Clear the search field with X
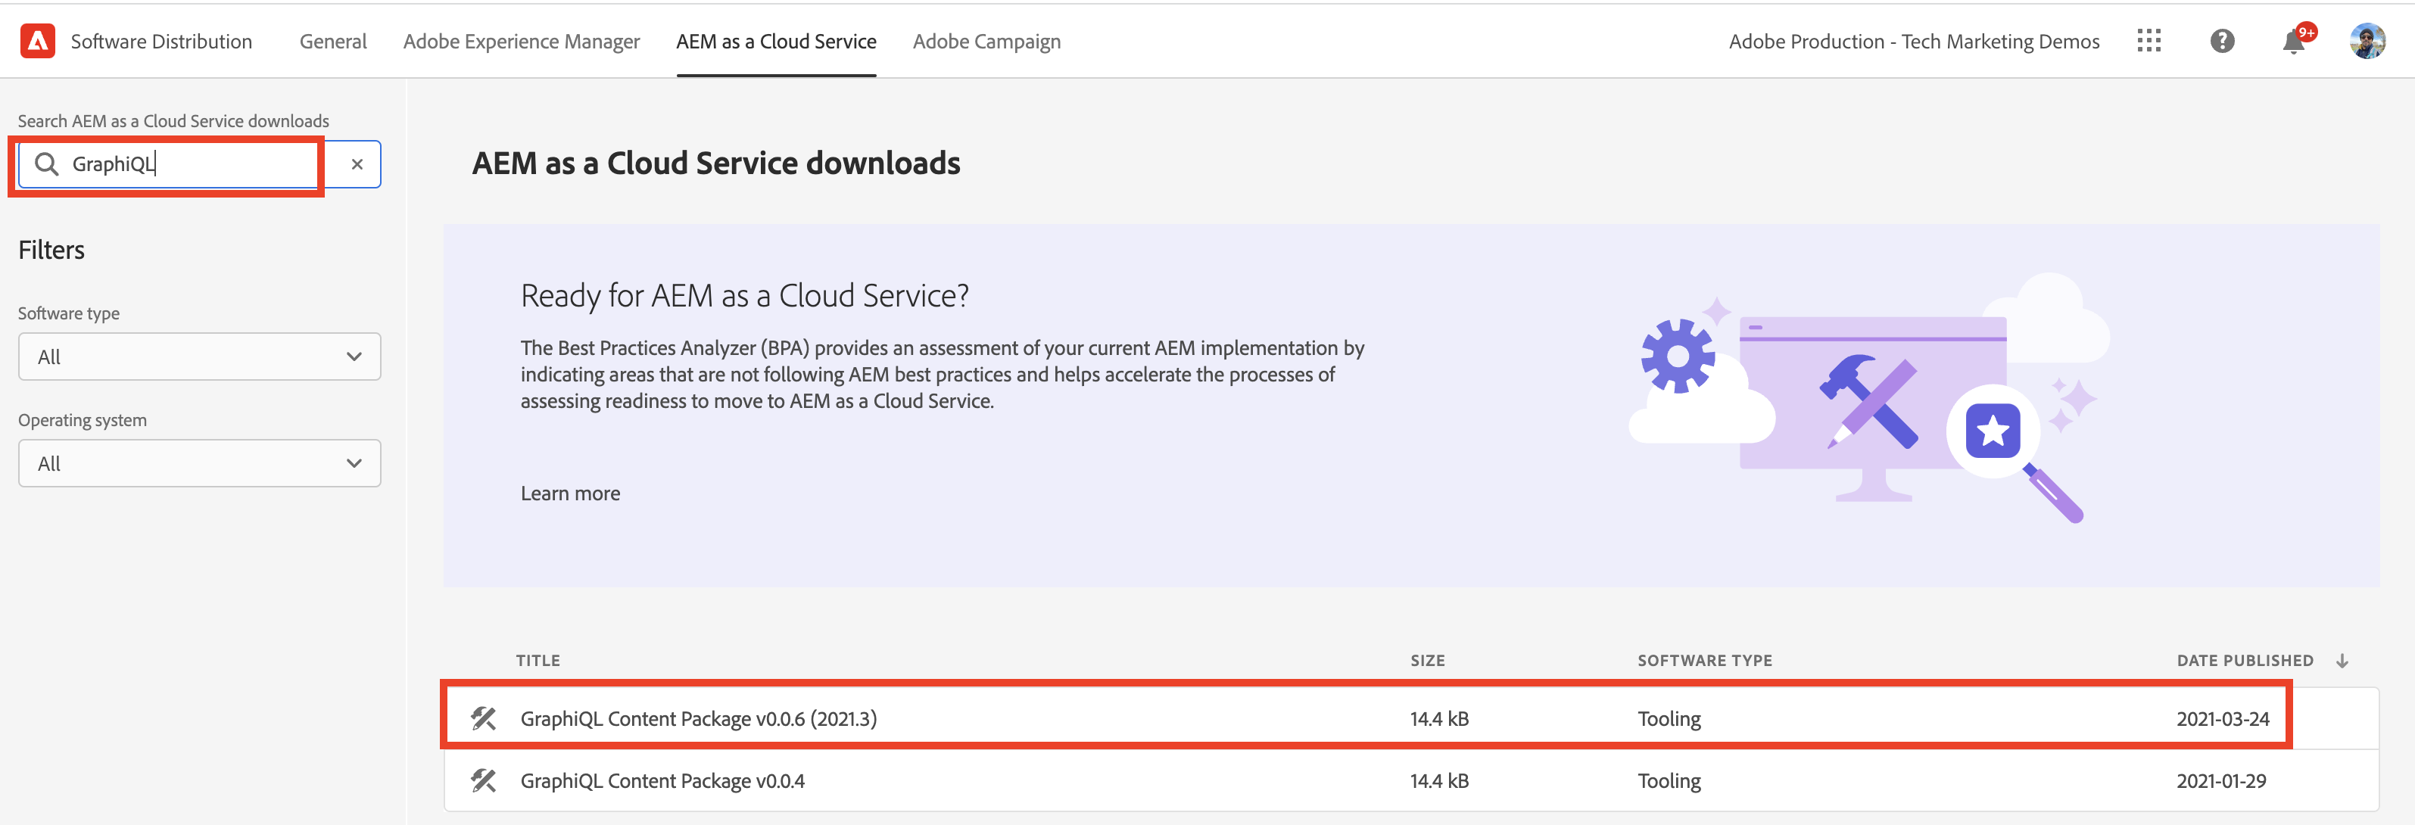The height and width of the screenshot is (825, 2415). pos(357,164)
